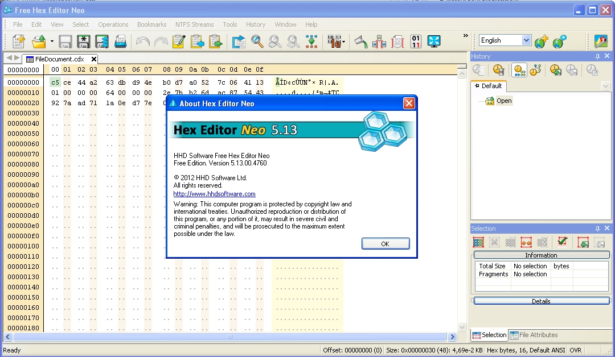This screenshot has height=357, width=615.
Task: Collapse the Information section header
Action: tap(542, 255)
